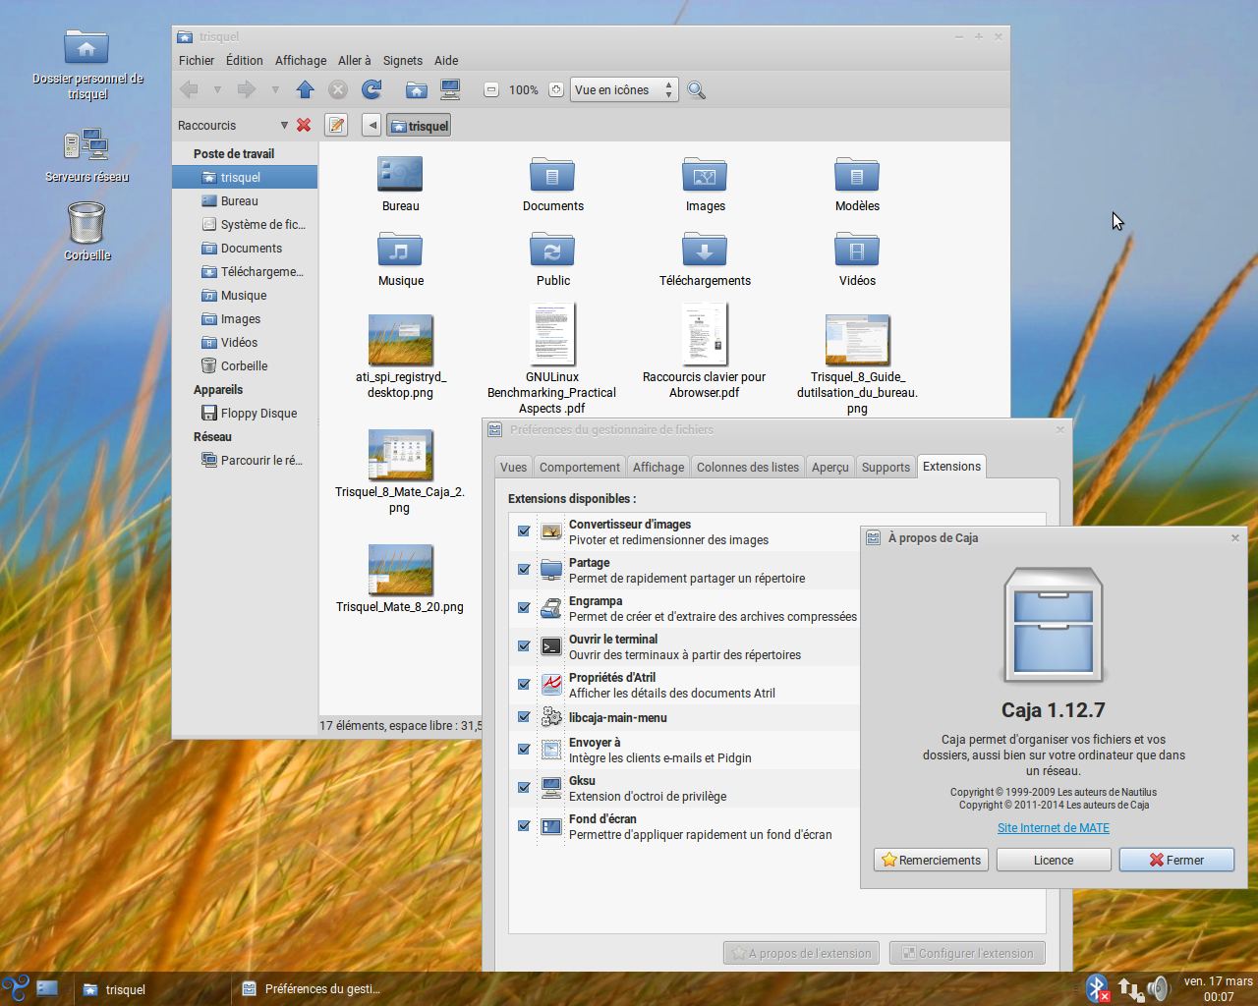This screenshot has width=1258, height=1006.
Task: Click the date and time clock
Action: (x=1218, y=988)
